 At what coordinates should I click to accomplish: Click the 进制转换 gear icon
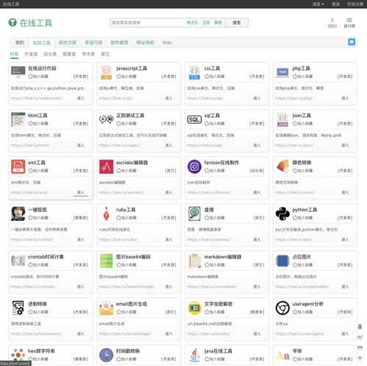[x=18, y=308]
